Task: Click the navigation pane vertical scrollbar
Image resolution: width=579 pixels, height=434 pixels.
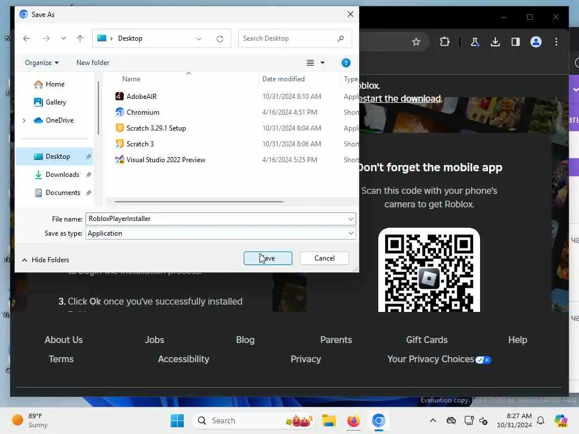Action: [x=98, y=108]
